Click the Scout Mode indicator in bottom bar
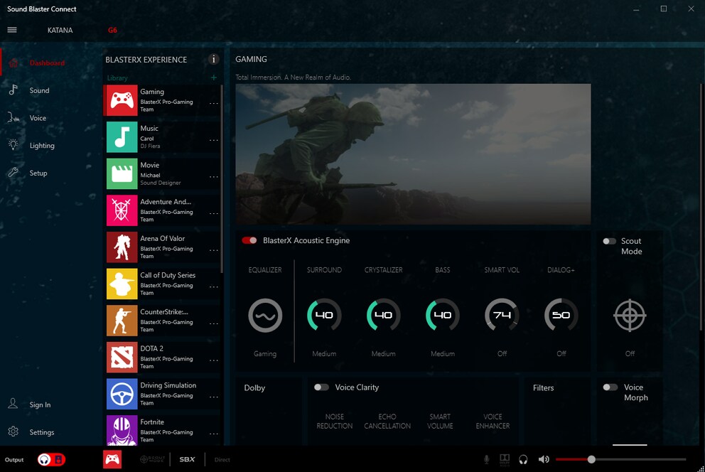 (152, 459)
